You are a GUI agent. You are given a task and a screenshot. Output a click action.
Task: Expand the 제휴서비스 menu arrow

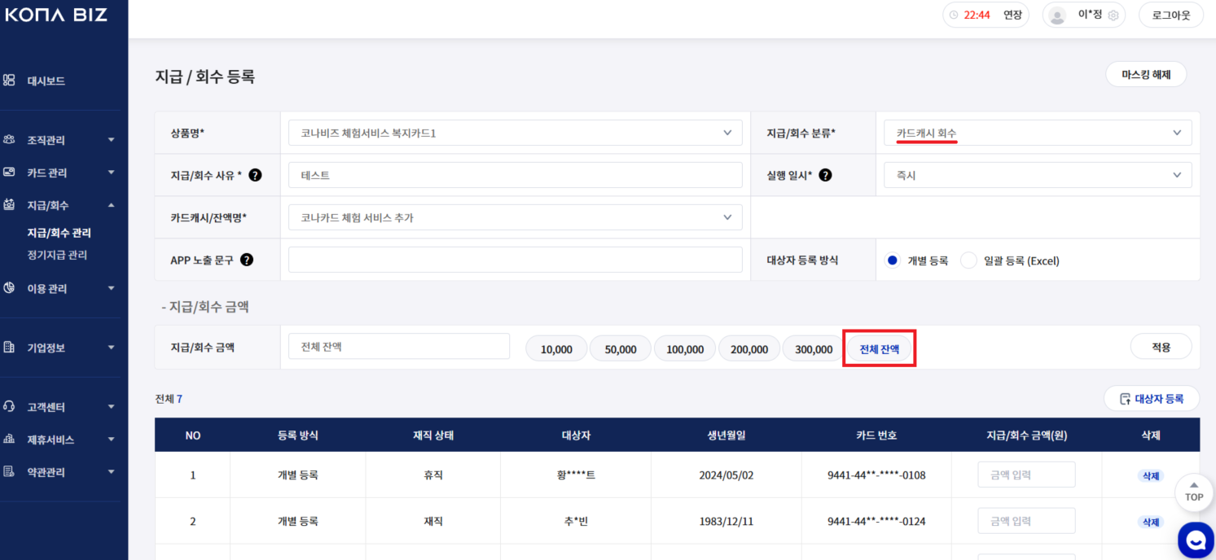point(112,440)
